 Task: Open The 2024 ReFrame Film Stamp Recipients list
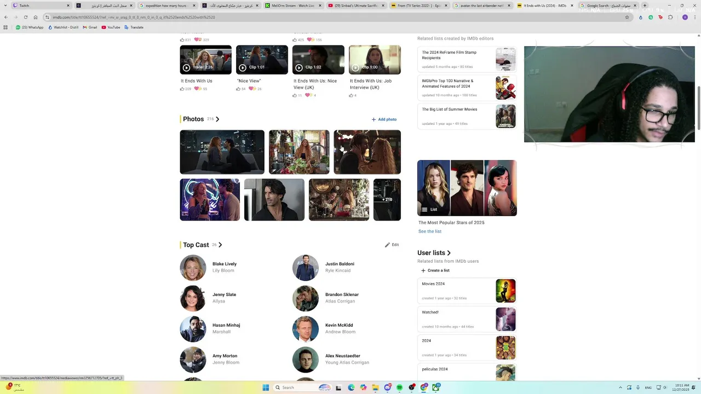point(467,59)
